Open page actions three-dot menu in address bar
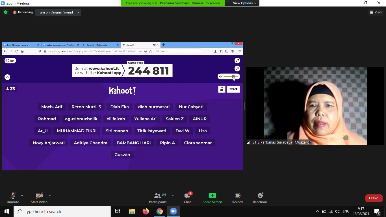 (140, 51)
